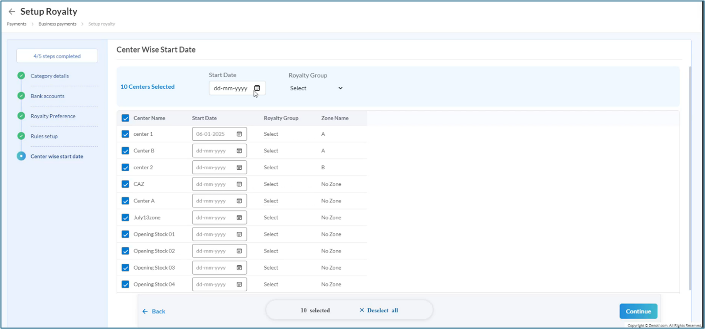
Task: Click the 06-01-2025 start date field
Action: [219, 134]
